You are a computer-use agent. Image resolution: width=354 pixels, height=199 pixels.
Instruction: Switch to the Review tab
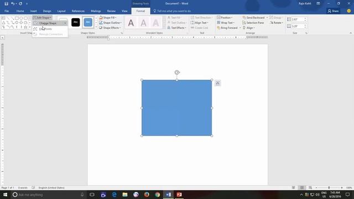pyautogui.click(x=111, y=11)
